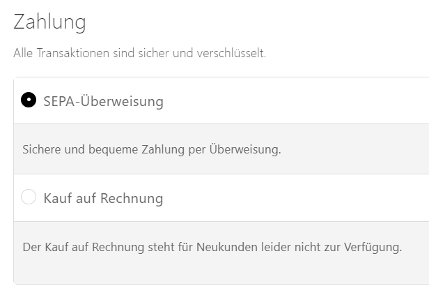Click the Zahlung section heading
Viewport: 429px width, 286px height.
(x=49, y=22)
